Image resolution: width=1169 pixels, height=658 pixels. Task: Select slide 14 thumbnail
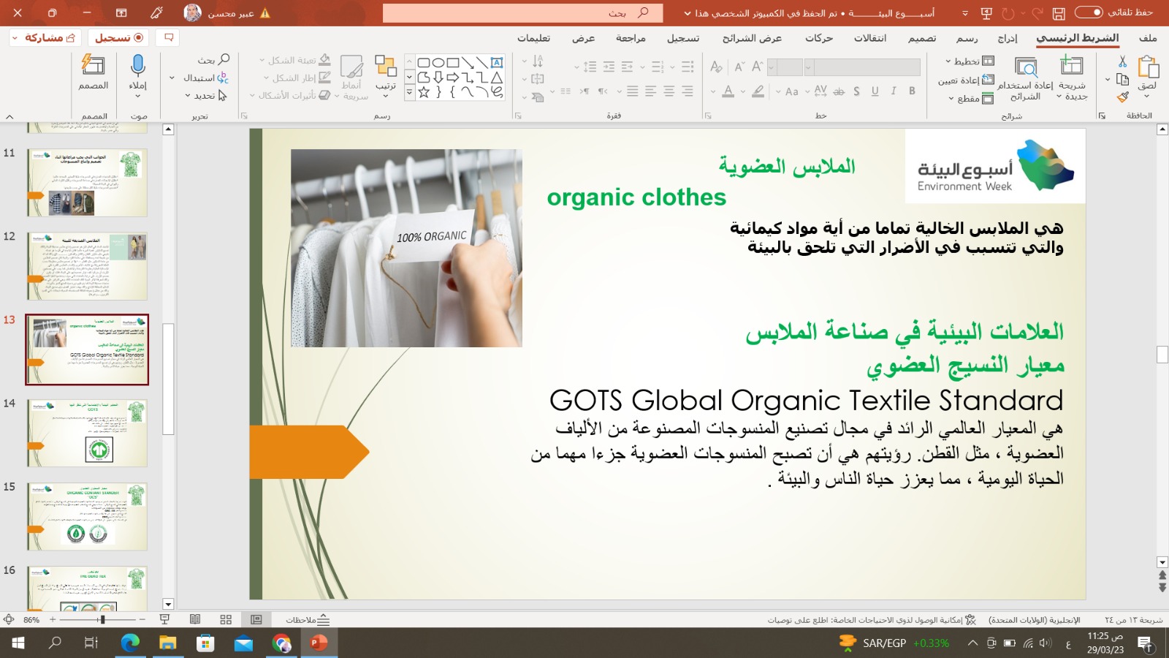(88, 433)
